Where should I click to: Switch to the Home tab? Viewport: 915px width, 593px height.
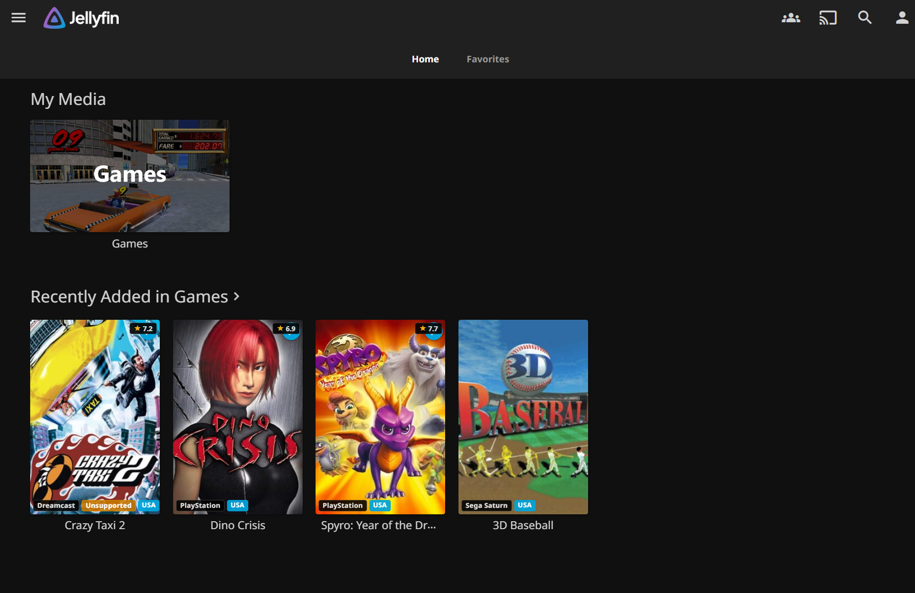(425, 59)
